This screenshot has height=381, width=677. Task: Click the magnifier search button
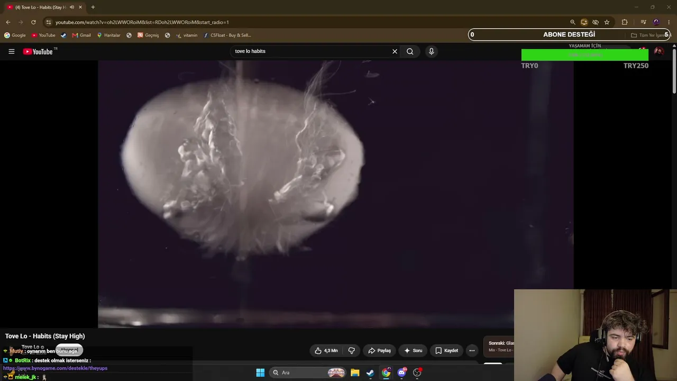point(410,51)
